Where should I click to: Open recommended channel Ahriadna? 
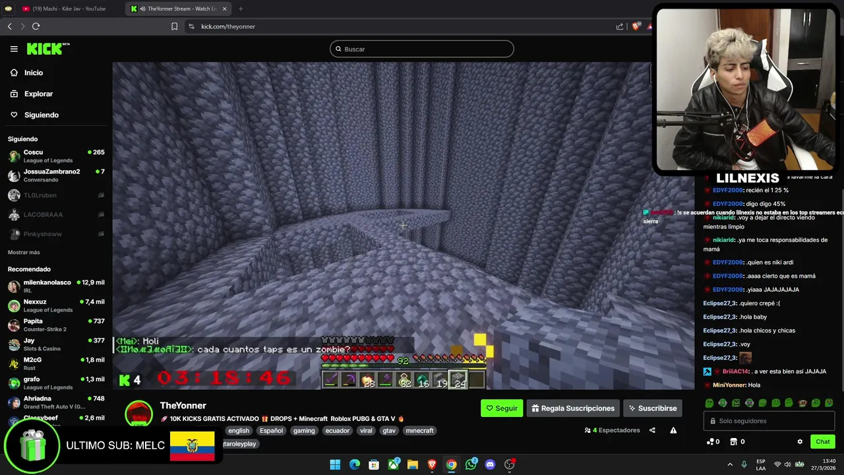coord(56,402)
